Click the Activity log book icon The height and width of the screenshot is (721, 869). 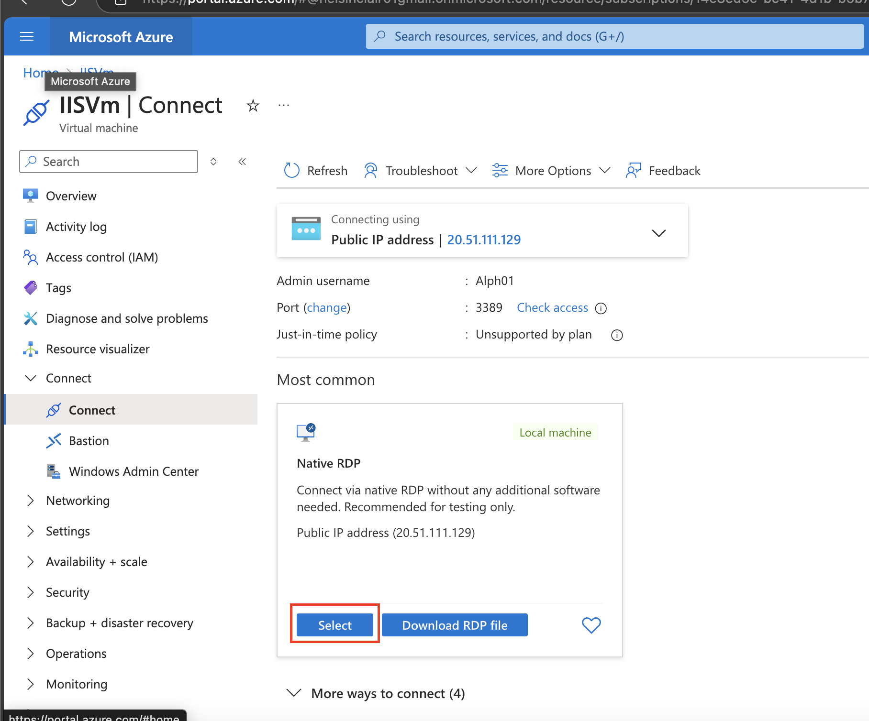pos(31,227)
